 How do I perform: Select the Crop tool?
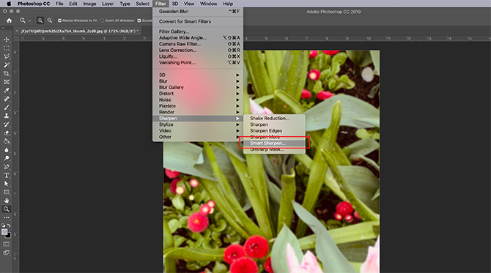coord(7,73)
